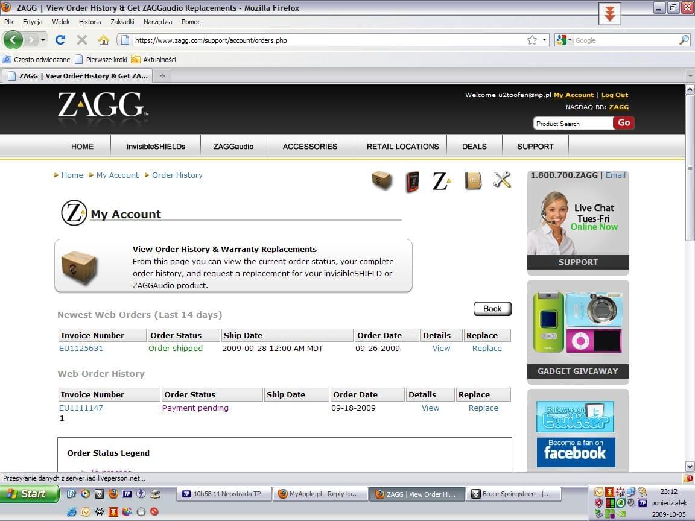
Task: Click in the Product Search field
Action: 573,124
